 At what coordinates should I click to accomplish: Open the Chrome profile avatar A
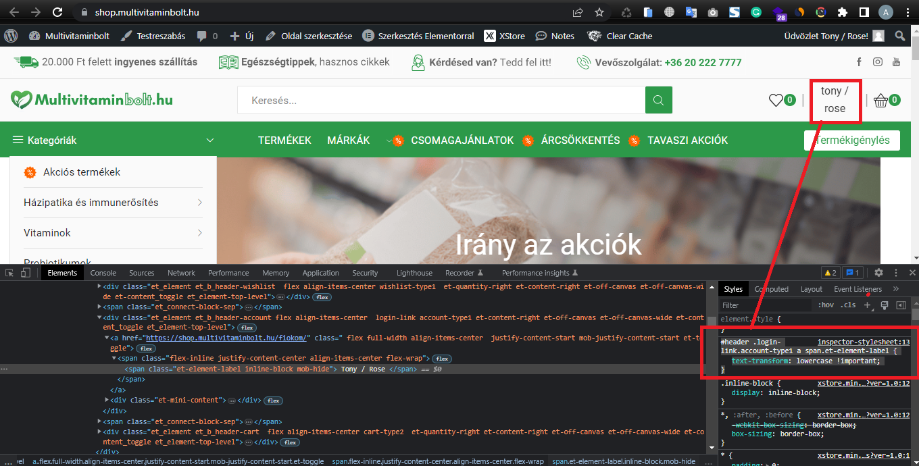(x=886, y=12)
